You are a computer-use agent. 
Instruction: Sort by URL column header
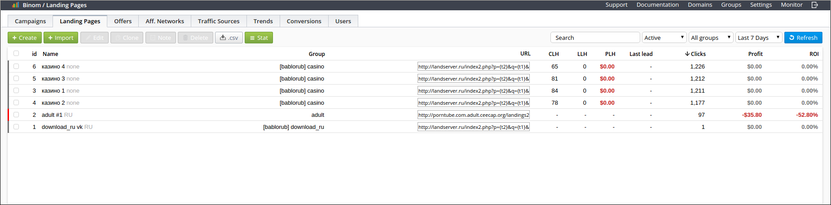[525, 53]
